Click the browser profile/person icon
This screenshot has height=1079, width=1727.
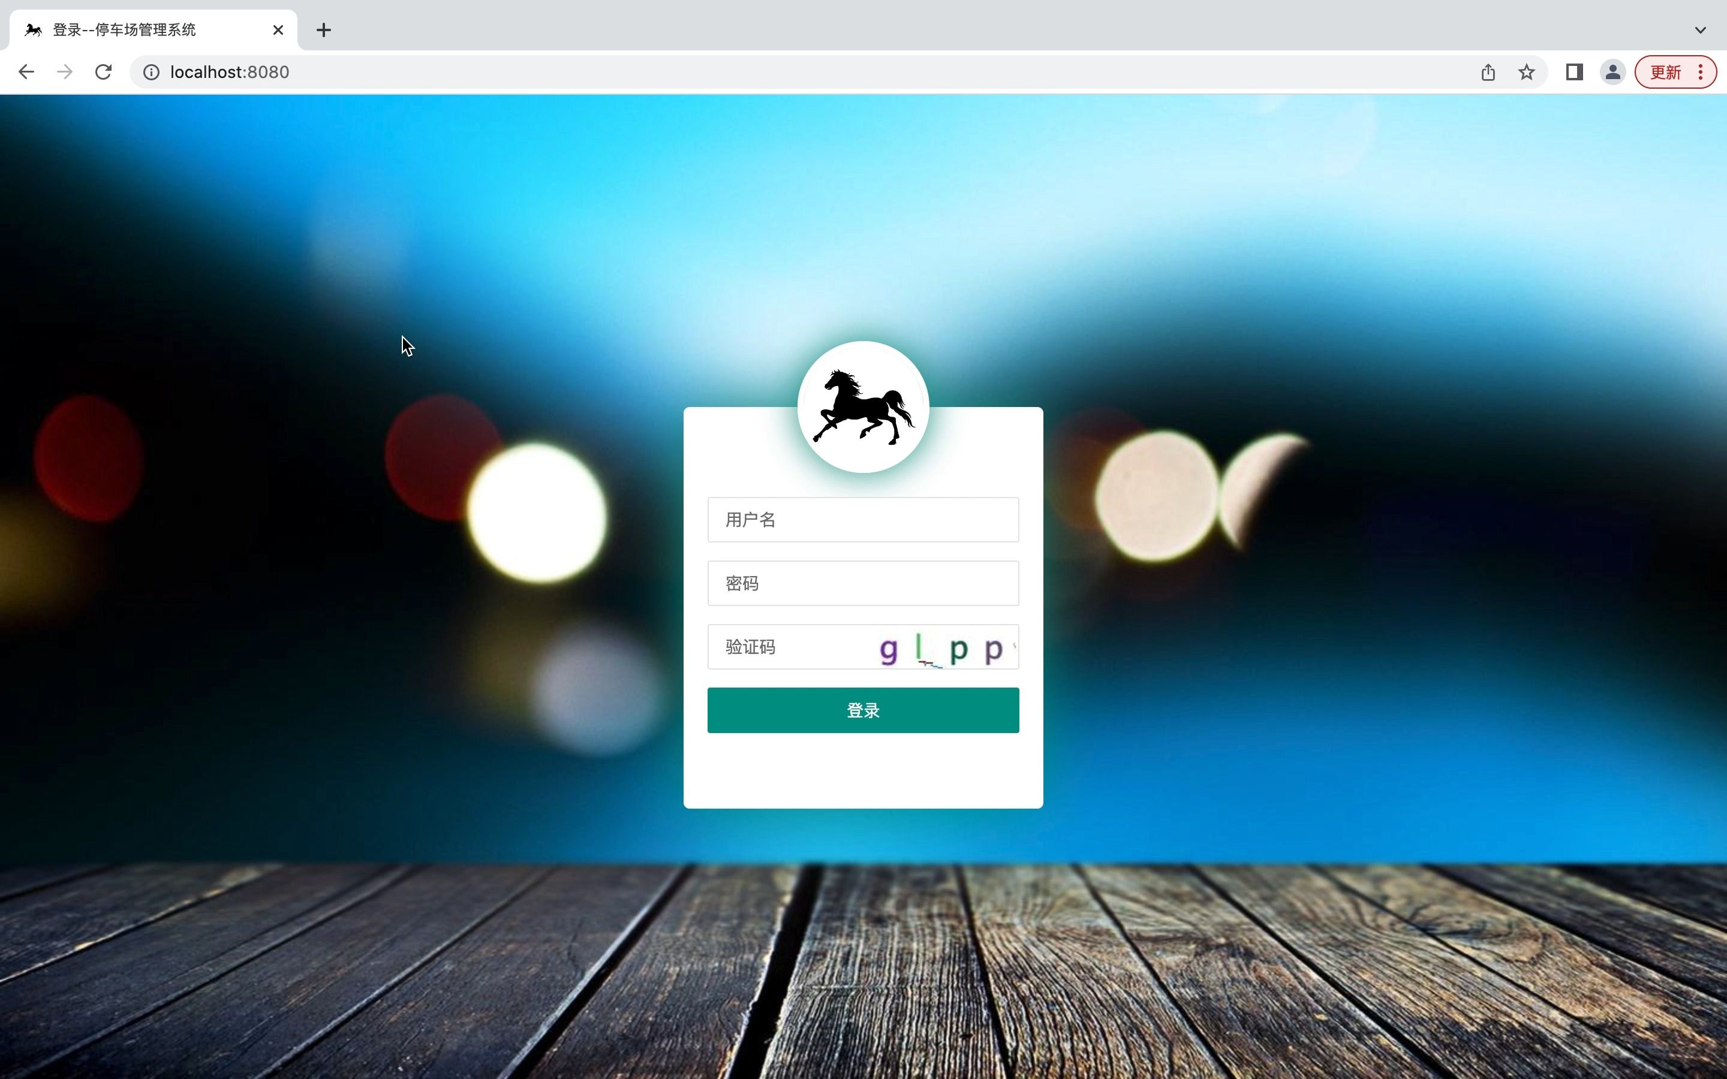point(1611,71)
